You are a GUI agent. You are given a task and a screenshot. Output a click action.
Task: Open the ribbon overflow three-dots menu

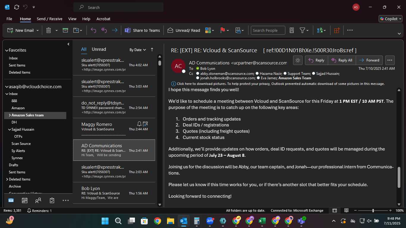(350, 30)
